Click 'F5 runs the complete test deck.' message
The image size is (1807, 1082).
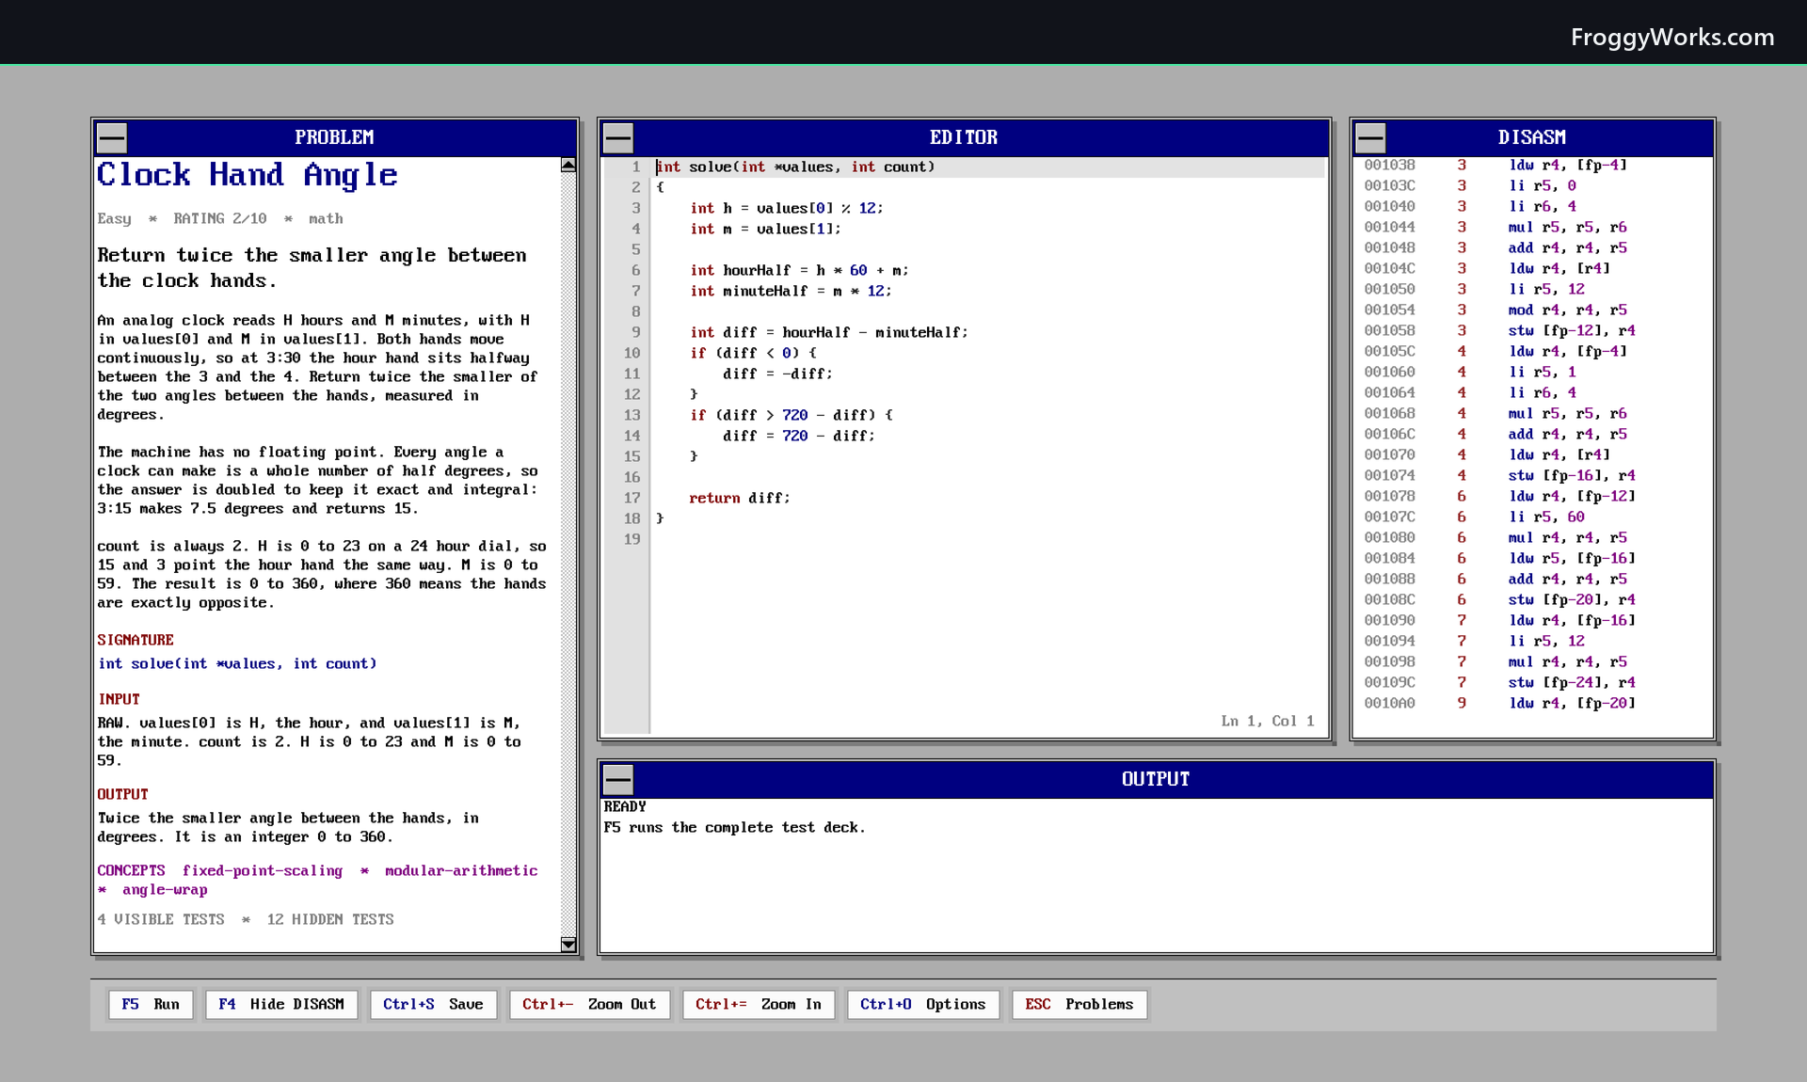coord(734,828)
